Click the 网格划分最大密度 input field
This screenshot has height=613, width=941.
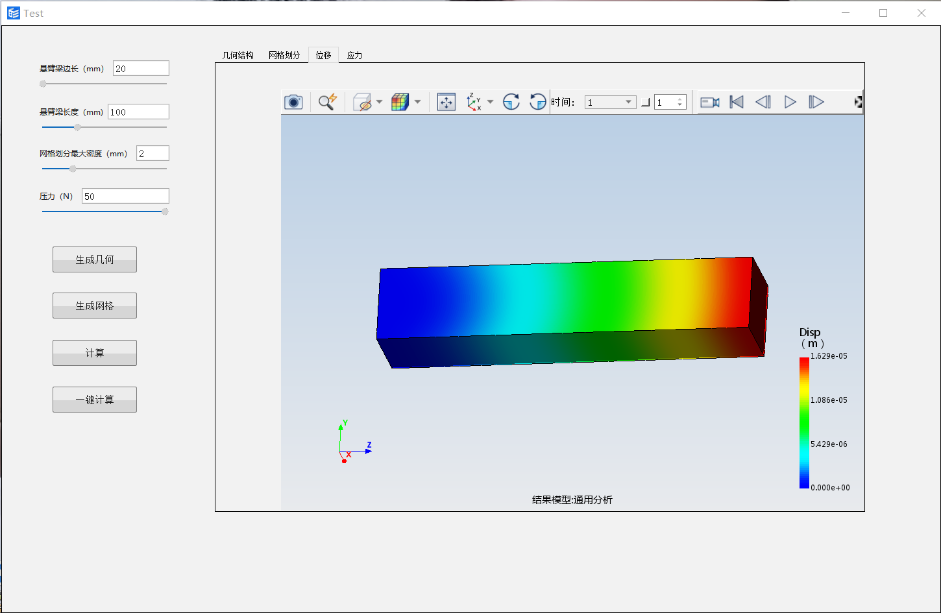click(153, 153)
